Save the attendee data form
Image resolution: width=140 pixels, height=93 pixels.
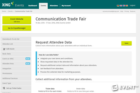pos(127,43)
